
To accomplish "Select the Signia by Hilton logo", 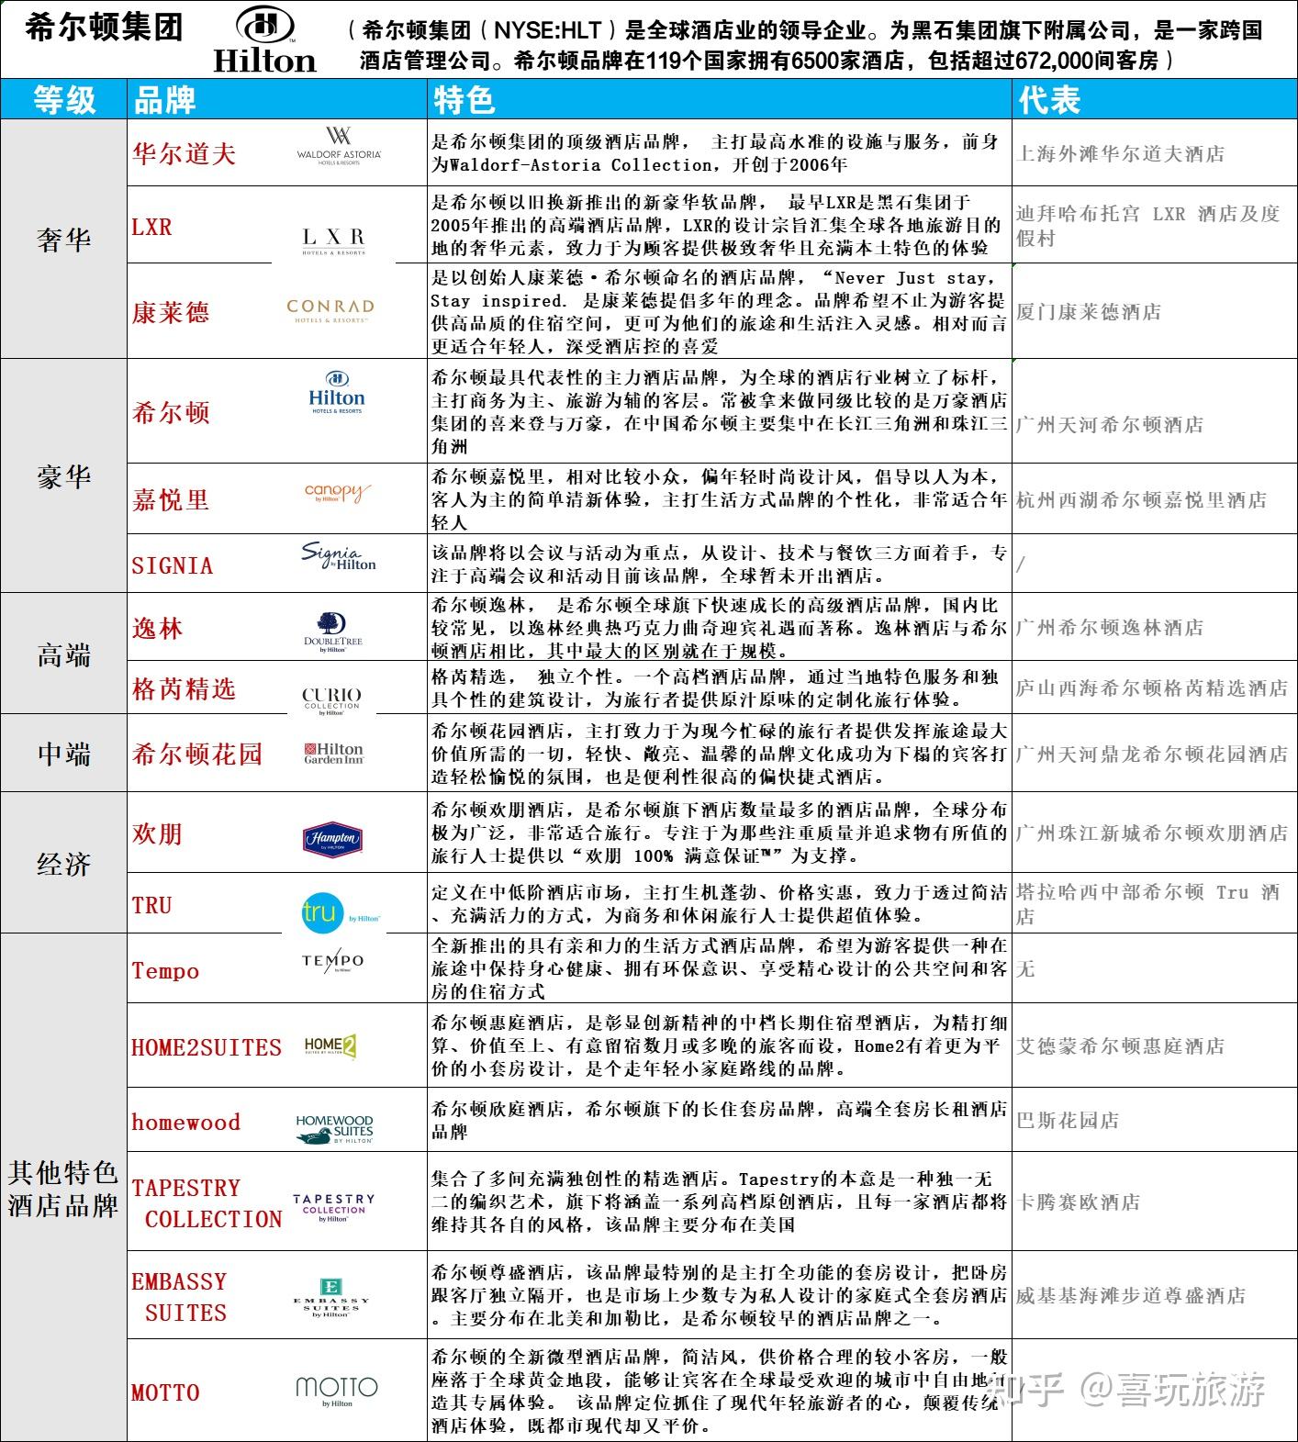I will tap(339, 556).
